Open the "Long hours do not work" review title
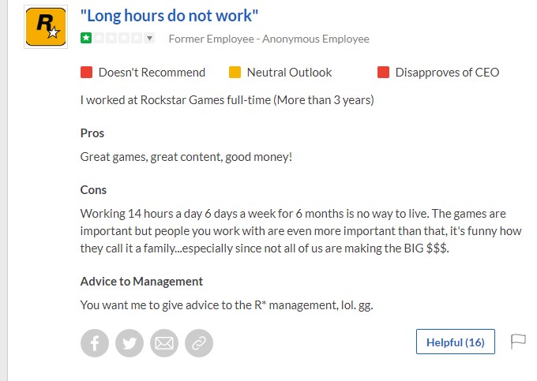The image size is (537, 381). coord(169,16)
